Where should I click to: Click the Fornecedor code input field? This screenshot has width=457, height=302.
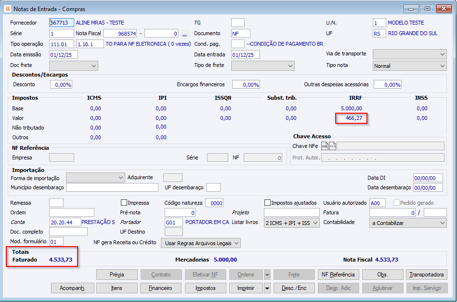pyautogui.click(x=62, y=23)
